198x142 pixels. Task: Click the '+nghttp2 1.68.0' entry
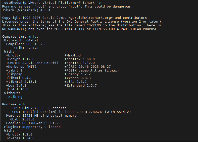point(80,59)
